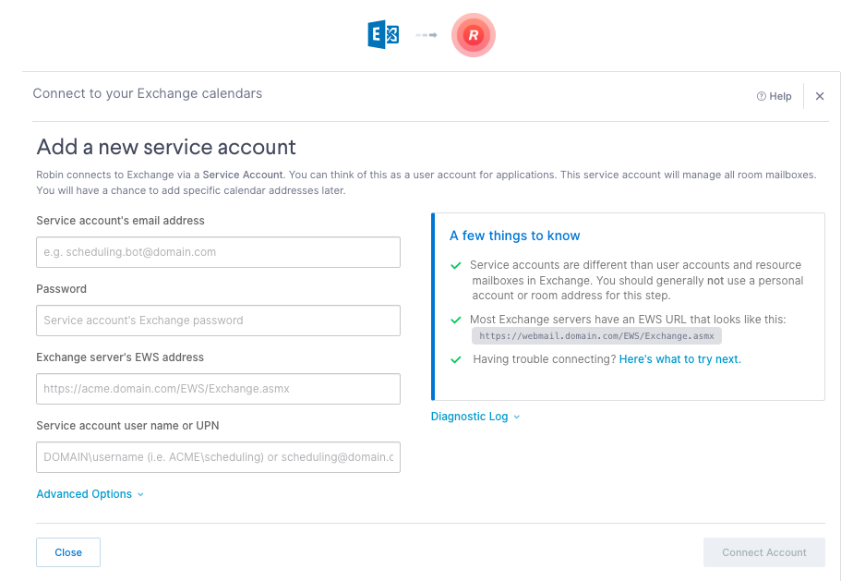
Task: Focus the service account email address field
Action: click(x=218, y=252)
